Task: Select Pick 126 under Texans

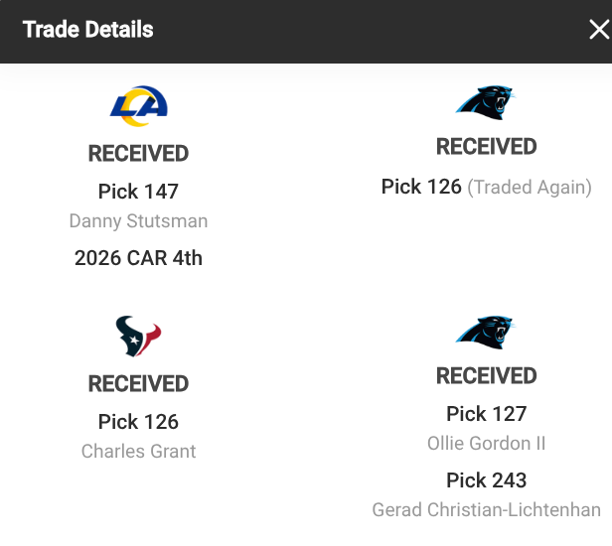Action: (138, 422)
